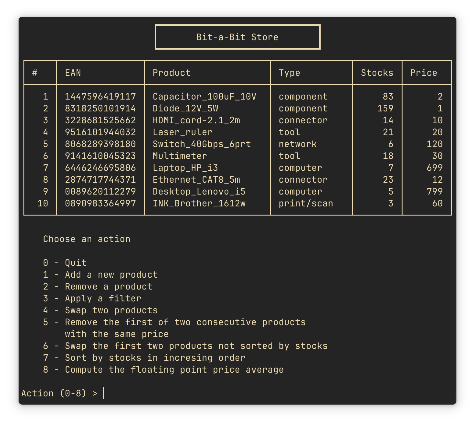Click option Add a new product
Viewport: 475px width, 425px height.
111,275
